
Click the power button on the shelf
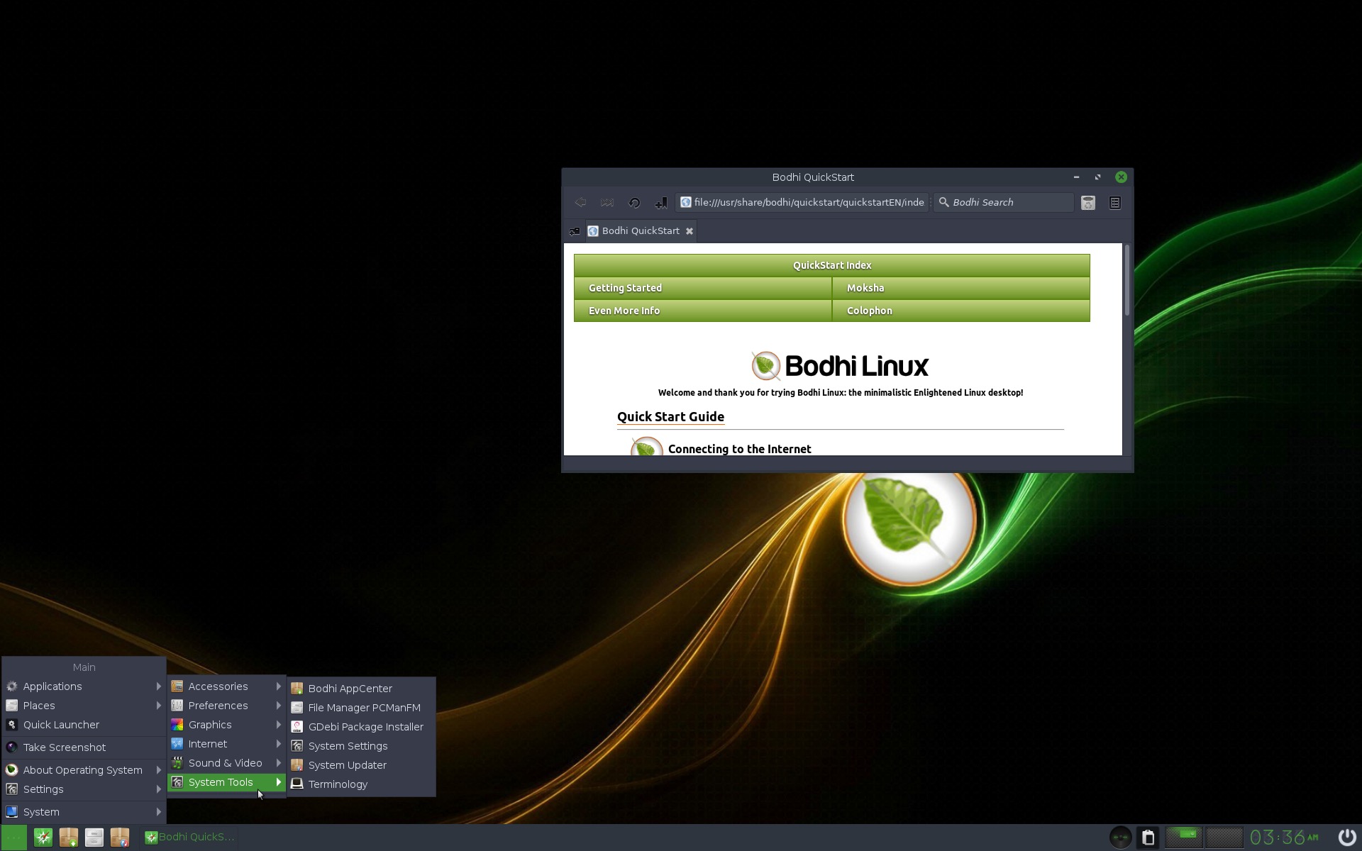pos(1346,838)
